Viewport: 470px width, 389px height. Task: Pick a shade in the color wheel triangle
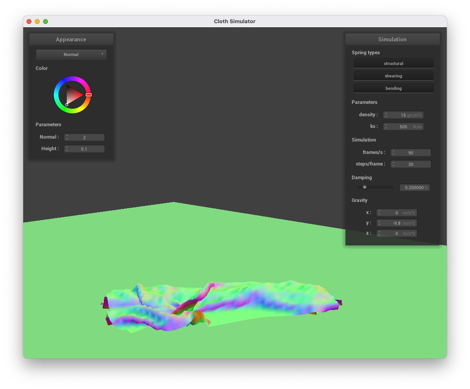75,95
